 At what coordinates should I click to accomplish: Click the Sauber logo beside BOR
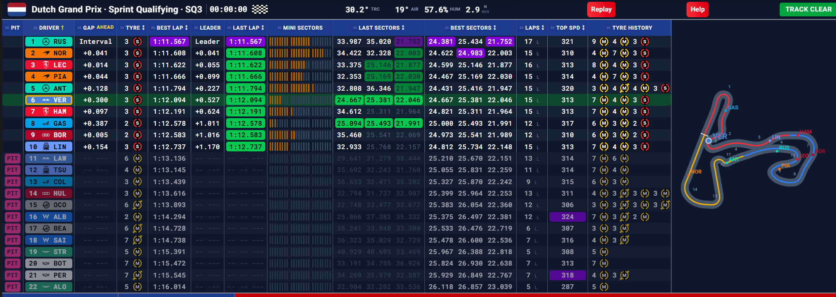tap(46, 135)
